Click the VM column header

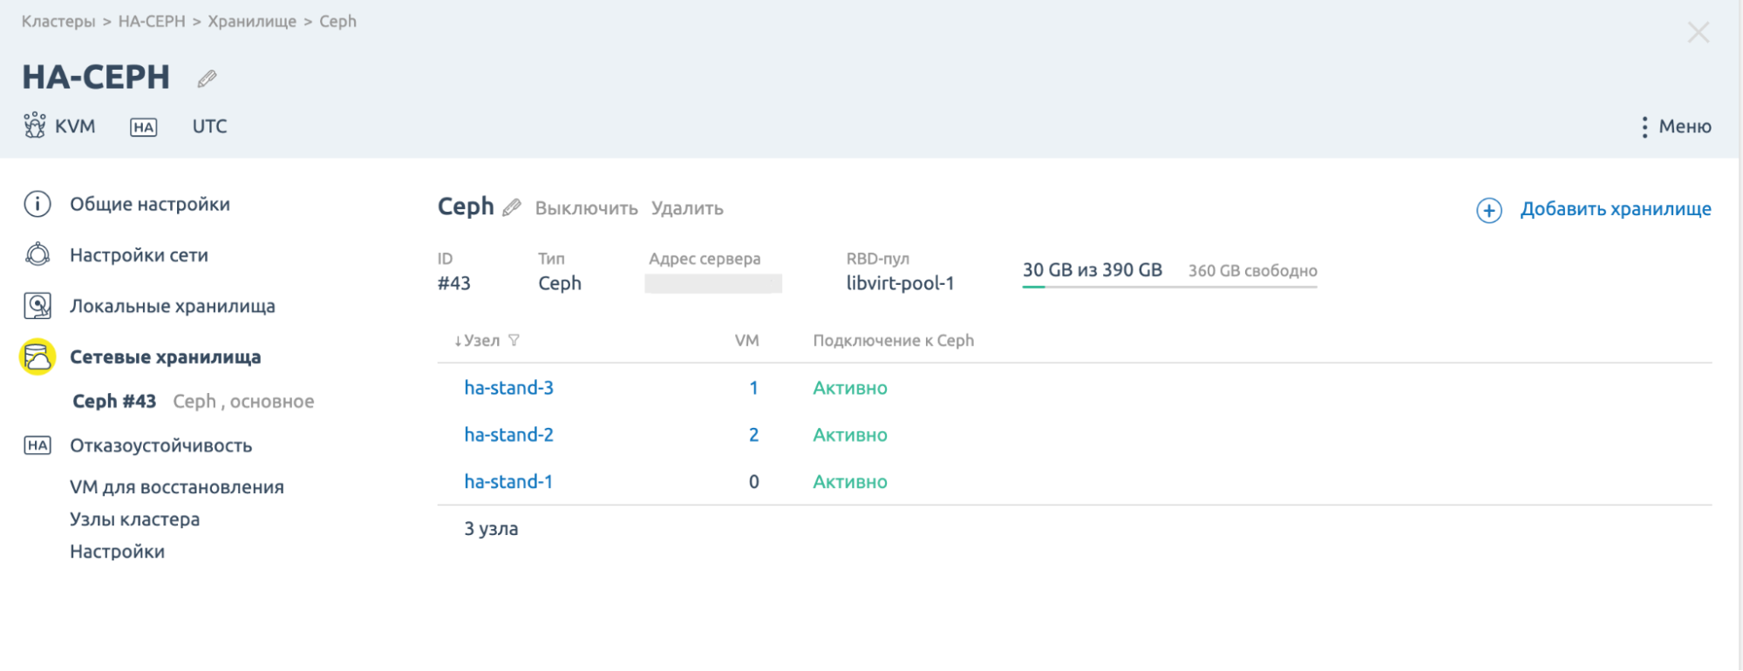(x=746, y=341)
